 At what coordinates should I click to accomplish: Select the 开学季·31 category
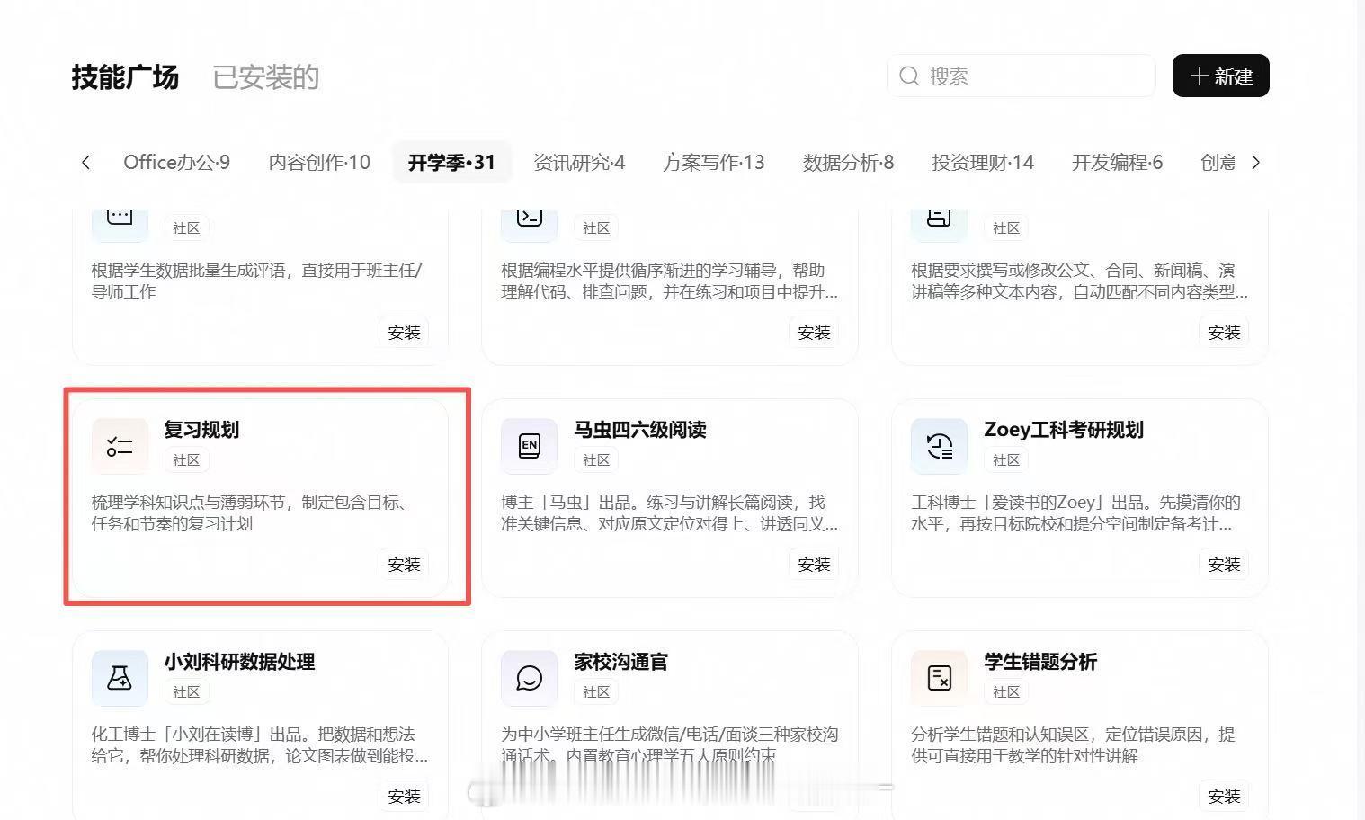click(x=451, y=163)
